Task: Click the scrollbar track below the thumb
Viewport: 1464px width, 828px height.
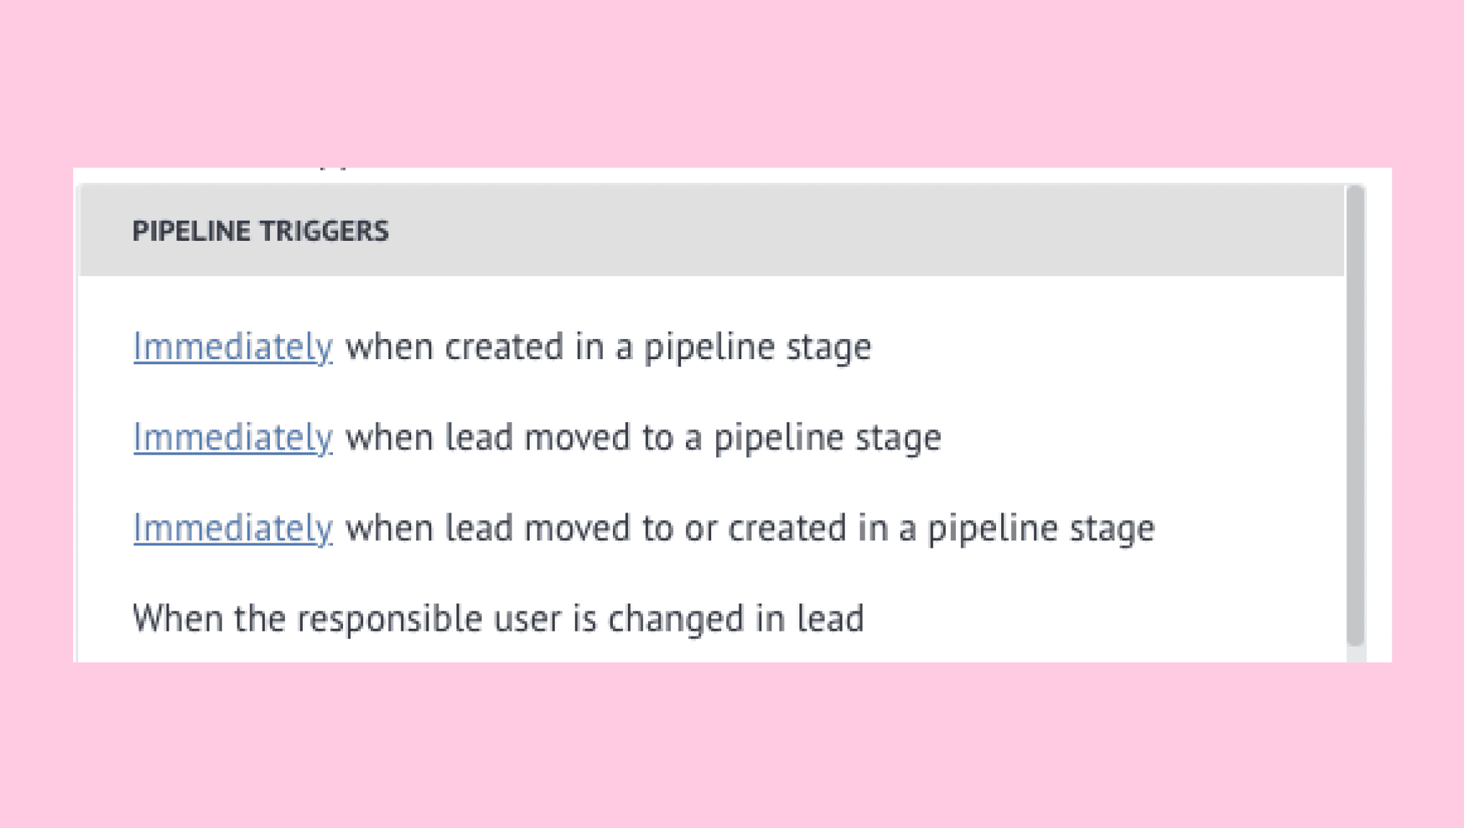Action: click(x=1355, y=655)
